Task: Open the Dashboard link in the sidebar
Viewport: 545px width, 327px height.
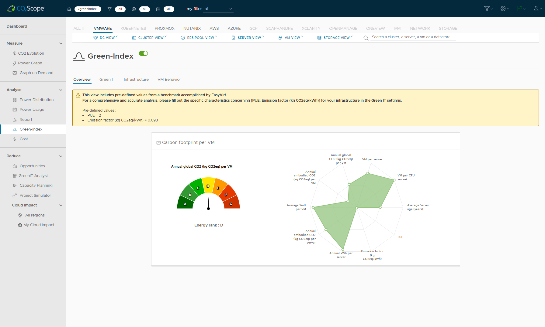Action: click(x=17, y=26)
